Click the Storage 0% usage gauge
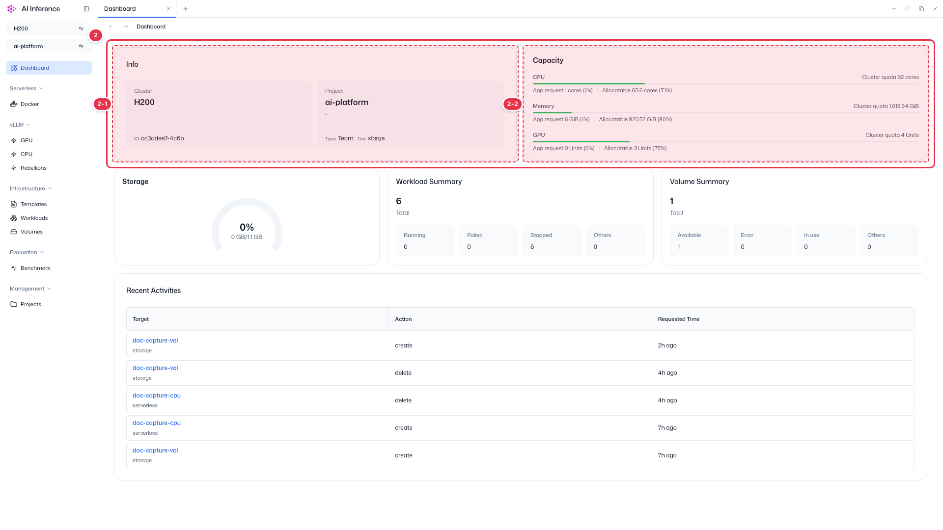Screen dimensions: 943x530 click(x=247, y=225)
